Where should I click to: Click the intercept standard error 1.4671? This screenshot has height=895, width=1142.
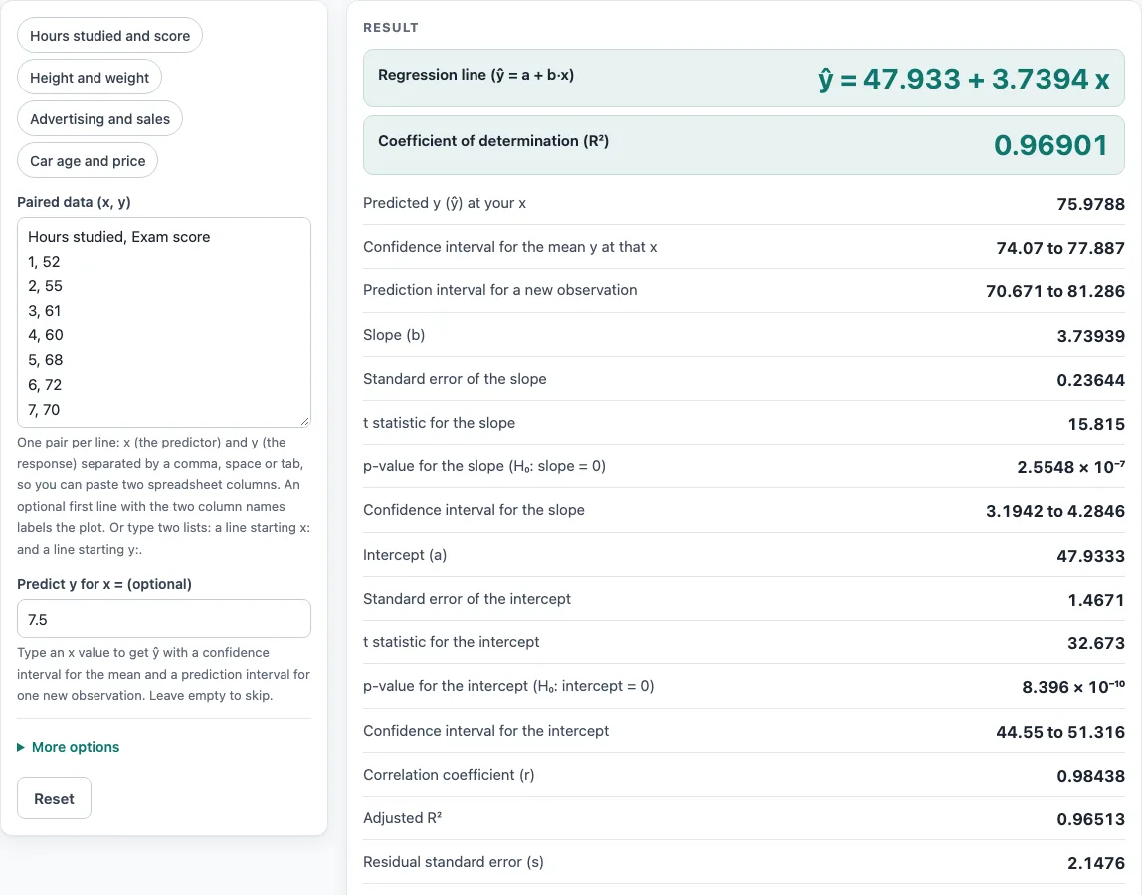[1096, 600]
